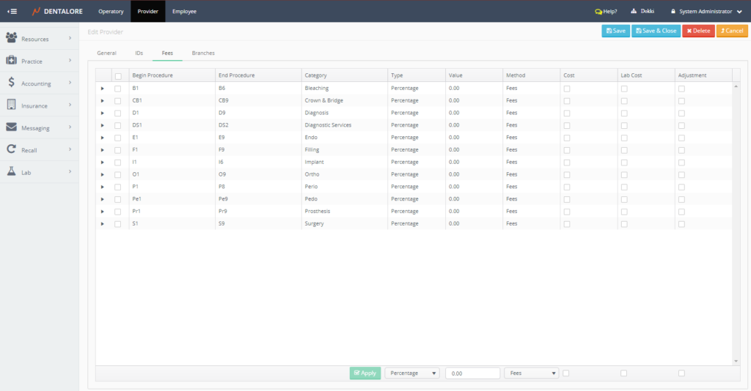Open Accounting dollar sign icon
751x391 pixels.
[x=12, y=83]
